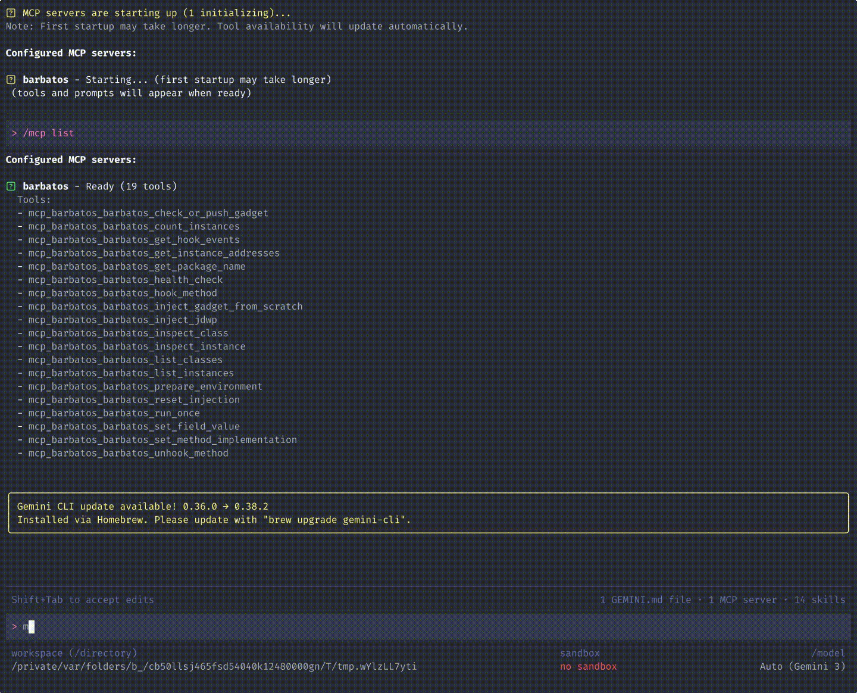Viewport: 857px width, 693px height.
Task: Click 'Gemini CLI update available! 0.36.0 → 0.38.2' text
Action: 143,506
